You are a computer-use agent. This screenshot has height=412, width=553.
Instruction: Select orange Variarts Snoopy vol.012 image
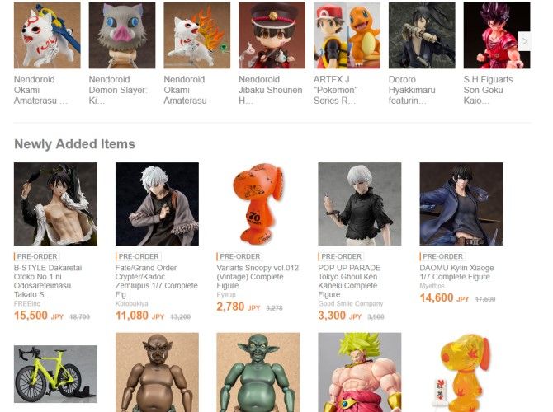(x=258, y=204)
